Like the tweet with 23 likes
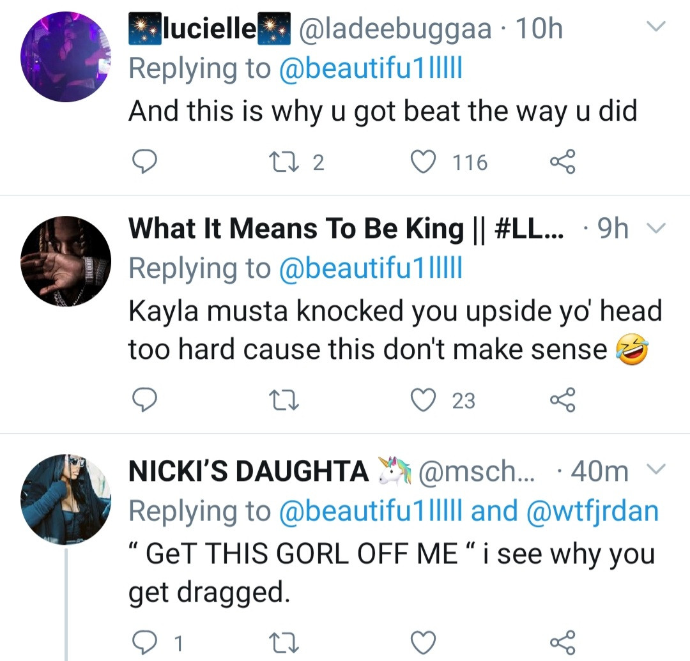The height and width of the screenshot is (661, 690). (421, 400)
